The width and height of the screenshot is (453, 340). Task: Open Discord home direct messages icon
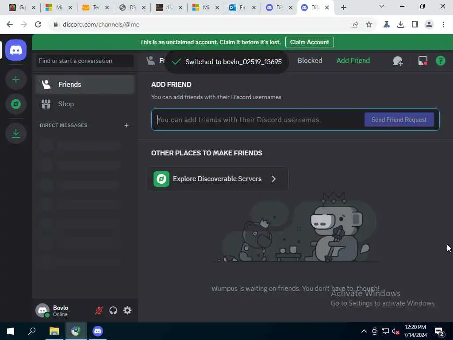click(x=16, y=50)
